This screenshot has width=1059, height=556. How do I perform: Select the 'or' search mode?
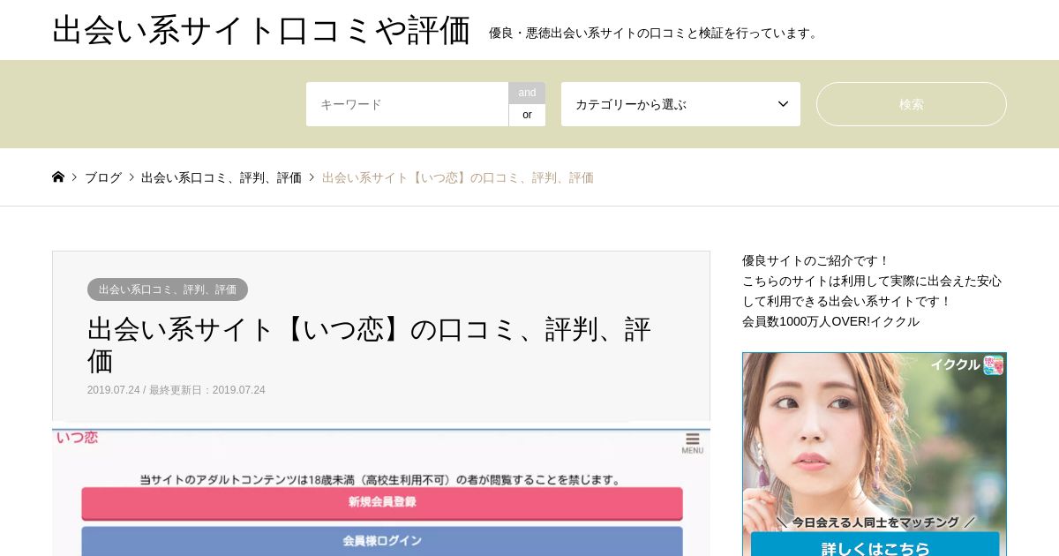527,115
